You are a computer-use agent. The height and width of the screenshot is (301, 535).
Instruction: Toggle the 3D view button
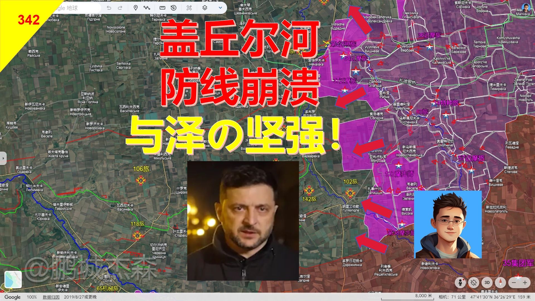(x=487, y=283)
